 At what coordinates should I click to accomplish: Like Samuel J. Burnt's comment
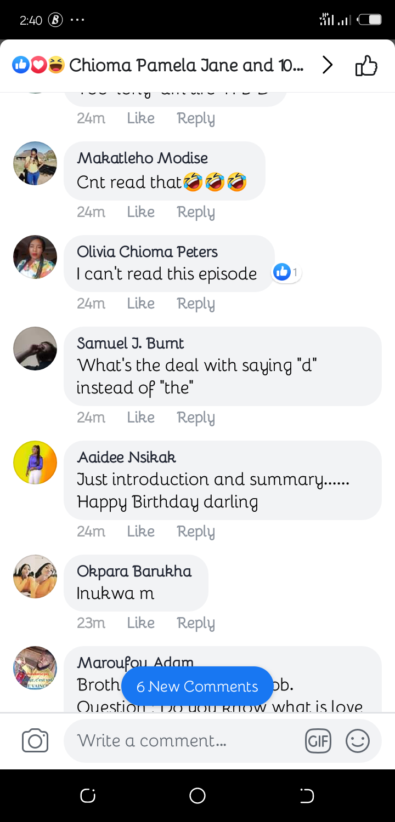pyautogui.click(x=140, y=418)
